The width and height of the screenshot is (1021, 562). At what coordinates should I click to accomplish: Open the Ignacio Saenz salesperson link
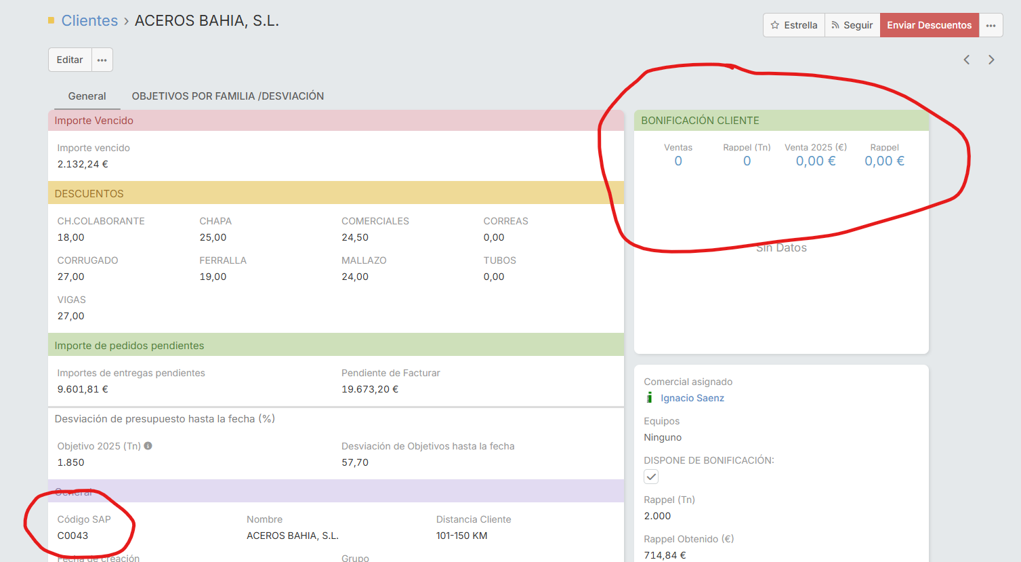[x=692, y=398]
